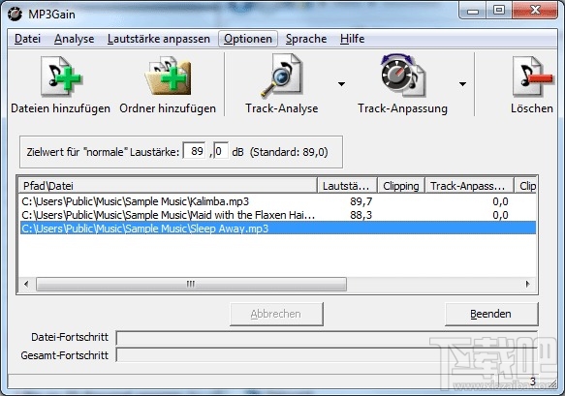
Task: Minimize the MP3Gain window
Action: coord(473,11)
